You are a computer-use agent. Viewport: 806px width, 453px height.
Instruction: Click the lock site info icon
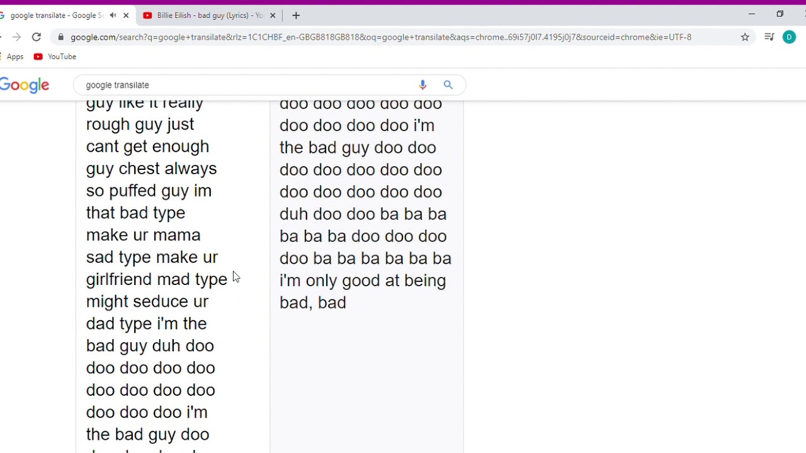pyautogui.click(x=60, y=37)
